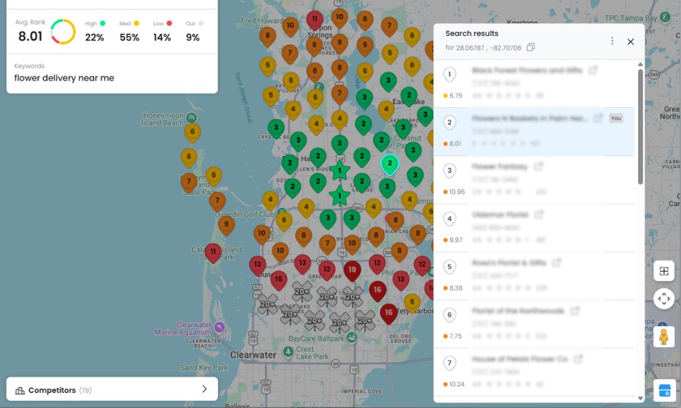The width and height of the screenshot is (681, 408).
Task: Click the scroll-up arrow of results list
Action: coord(640,65)
